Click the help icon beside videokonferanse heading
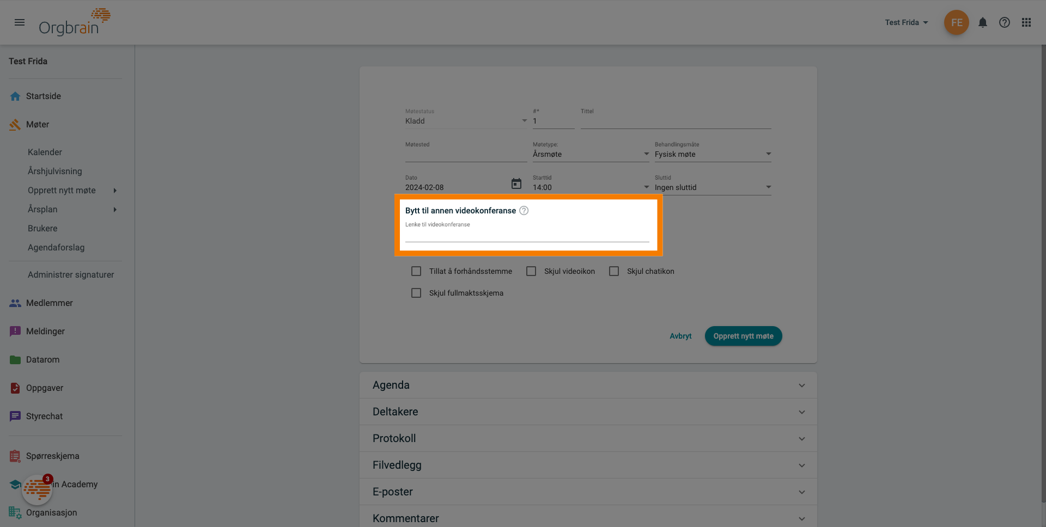The height and width of the screenshot is (527, 1046). pos(524,211)
